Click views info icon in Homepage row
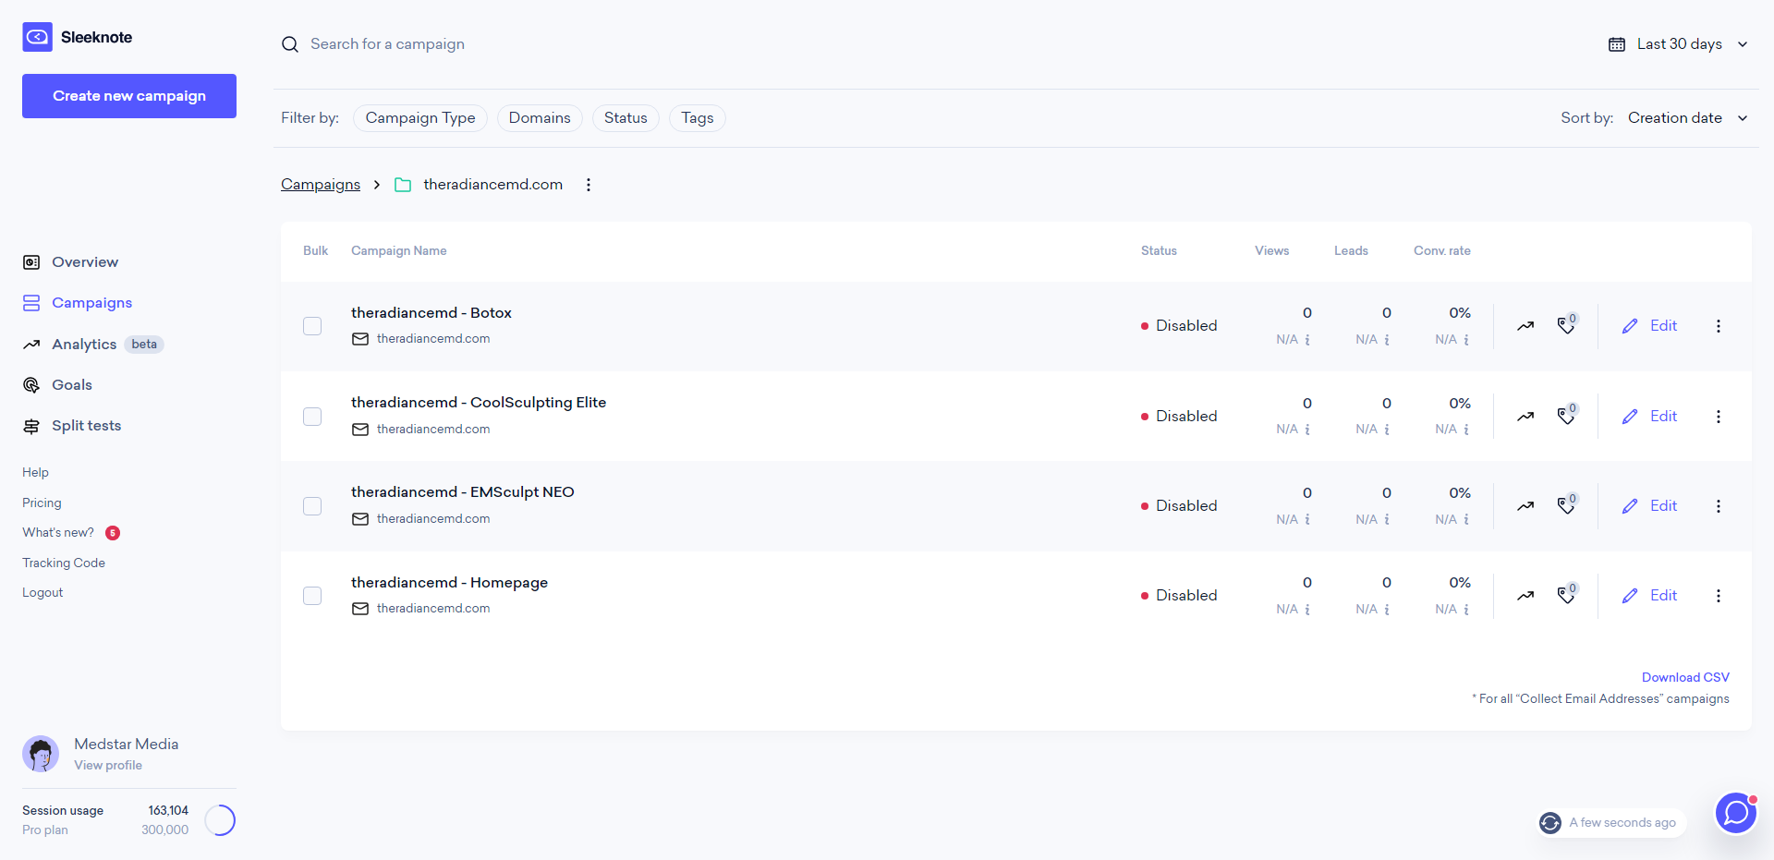1774x860 pixels. coord(1307,610)
